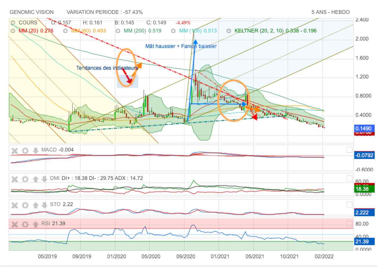Click the 21.39 RSI axis value tag

point(365,241)
